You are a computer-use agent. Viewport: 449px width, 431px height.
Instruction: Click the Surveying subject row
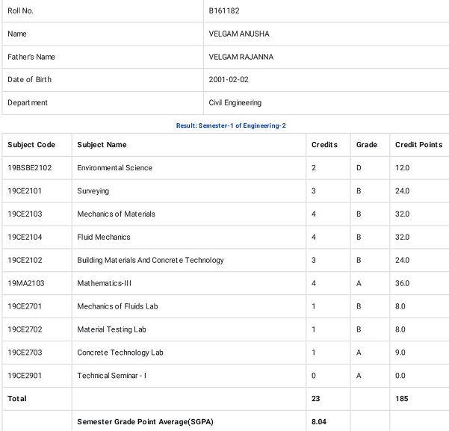coord(226,191)
